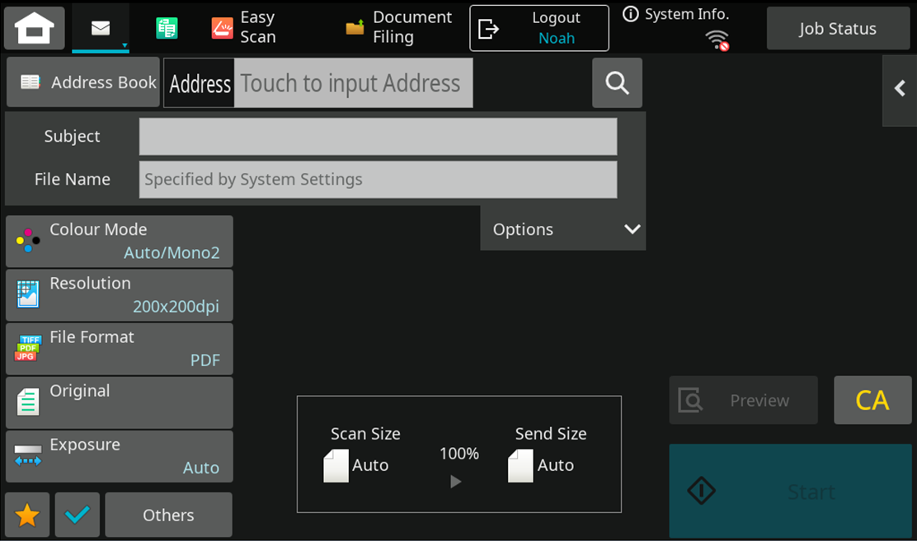Select the E-mail envelope mode icon

pos(101,28)
